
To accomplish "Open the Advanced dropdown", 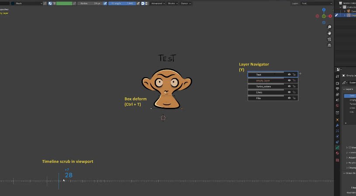I will pyautogui.click(x=158, y=3).
